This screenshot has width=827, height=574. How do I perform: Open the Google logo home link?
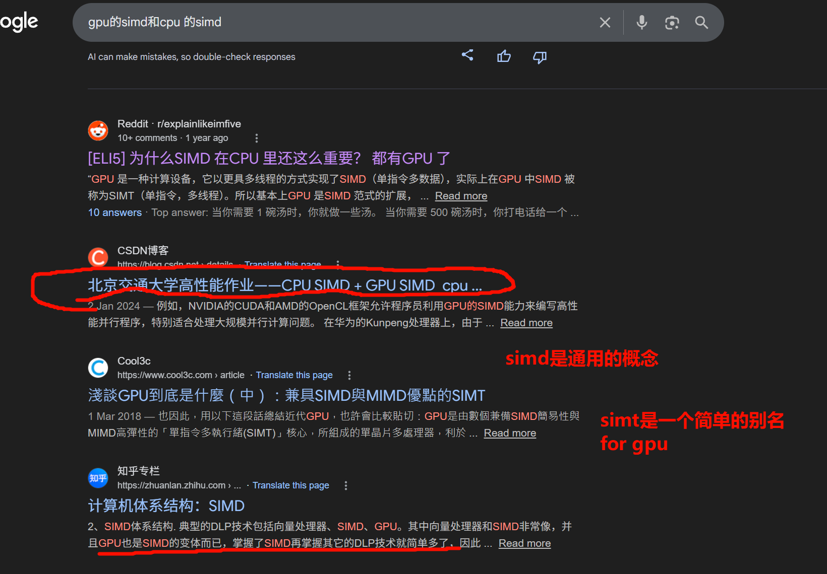pyautogui.click(x=19, y=22)
